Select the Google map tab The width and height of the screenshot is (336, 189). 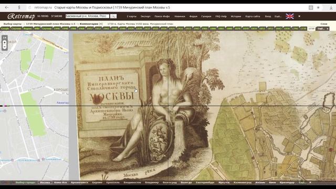(x=5, y=28)
